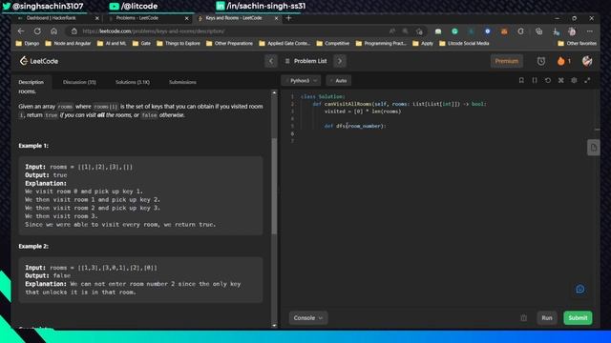611x343 pixels.
Task: Open the Gate bookmarks folder
Action: coord(141,43)
